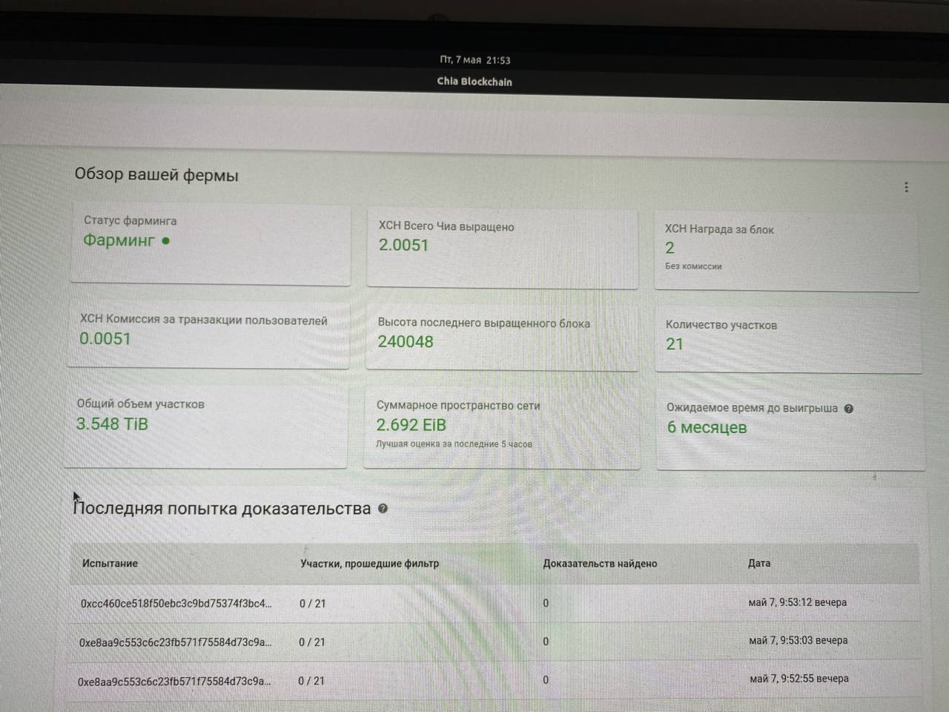Image resolution: width=949 pixels, height=712 pixels.
Task: Click help icon beside Ожидаемое время до выигрыша
Action: click(849, 409)
